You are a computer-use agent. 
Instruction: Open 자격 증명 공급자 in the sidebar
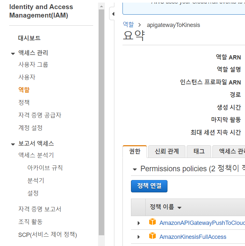click(x=40, y=115)
